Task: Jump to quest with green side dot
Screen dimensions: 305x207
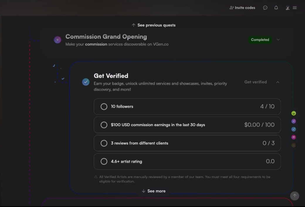Action: (x=294, y=113)
